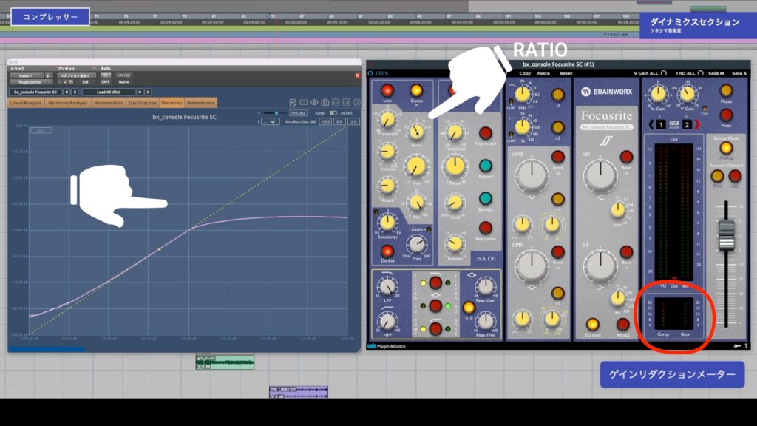Click the In Gain knob
The height and width of the screenshot is (426, 757).
tap(657, 93)
